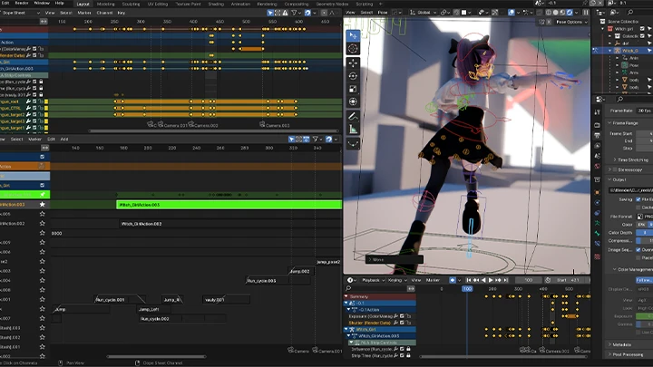
Task: Jump to last frame in timeline
Action: pyautogui.click(x=505, y=280)
